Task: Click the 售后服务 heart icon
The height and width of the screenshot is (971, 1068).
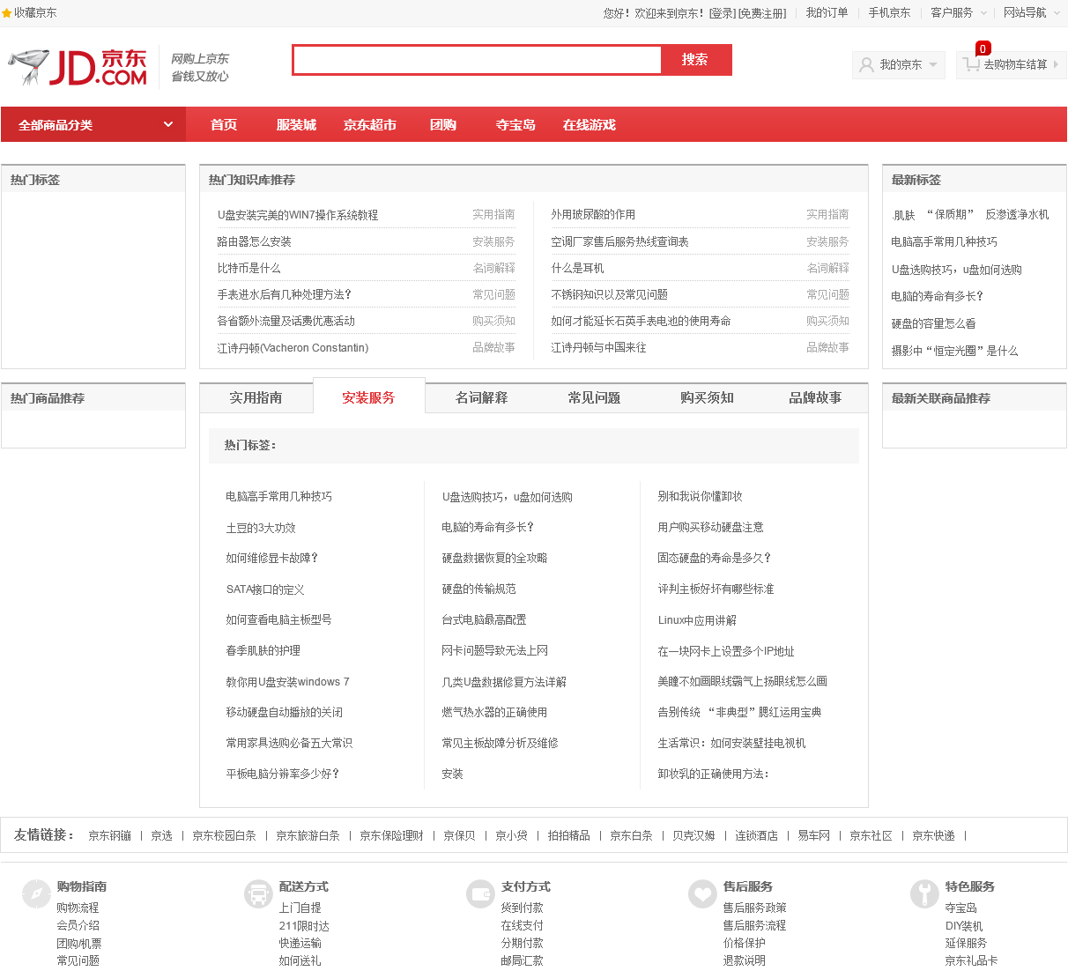Action: coord(702,894)
